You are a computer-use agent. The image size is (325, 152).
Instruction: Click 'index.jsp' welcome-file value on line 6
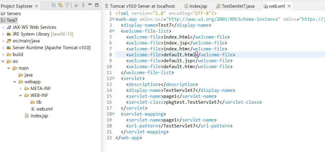(176, 43)
